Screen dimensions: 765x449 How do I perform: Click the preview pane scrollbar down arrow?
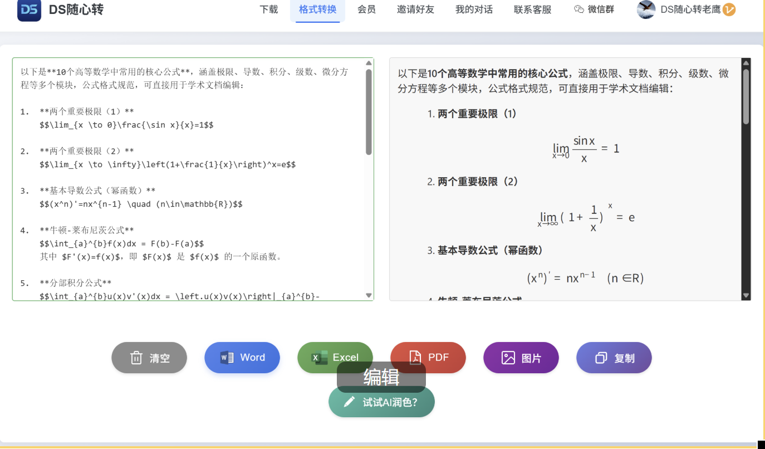point(746,295)
